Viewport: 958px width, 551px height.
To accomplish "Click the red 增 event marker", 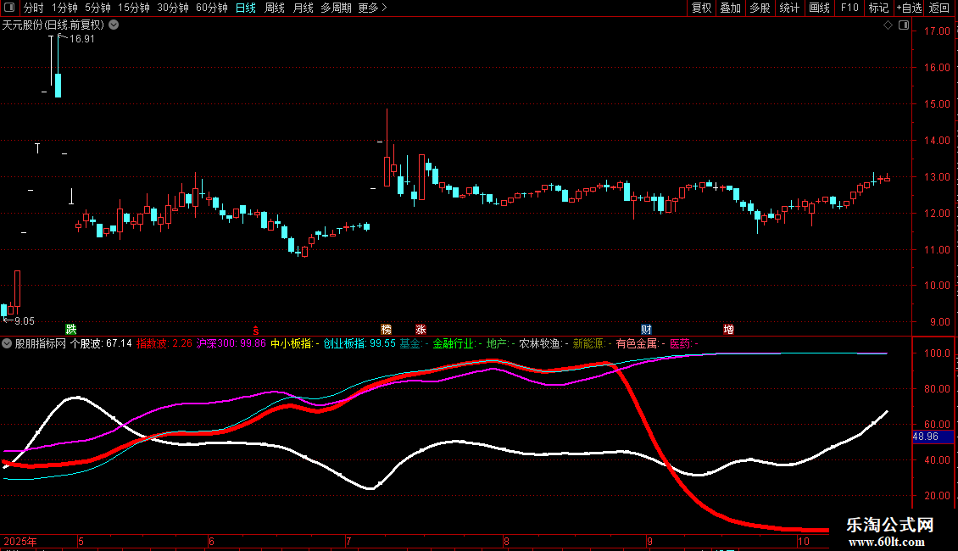I will [728, 329].
